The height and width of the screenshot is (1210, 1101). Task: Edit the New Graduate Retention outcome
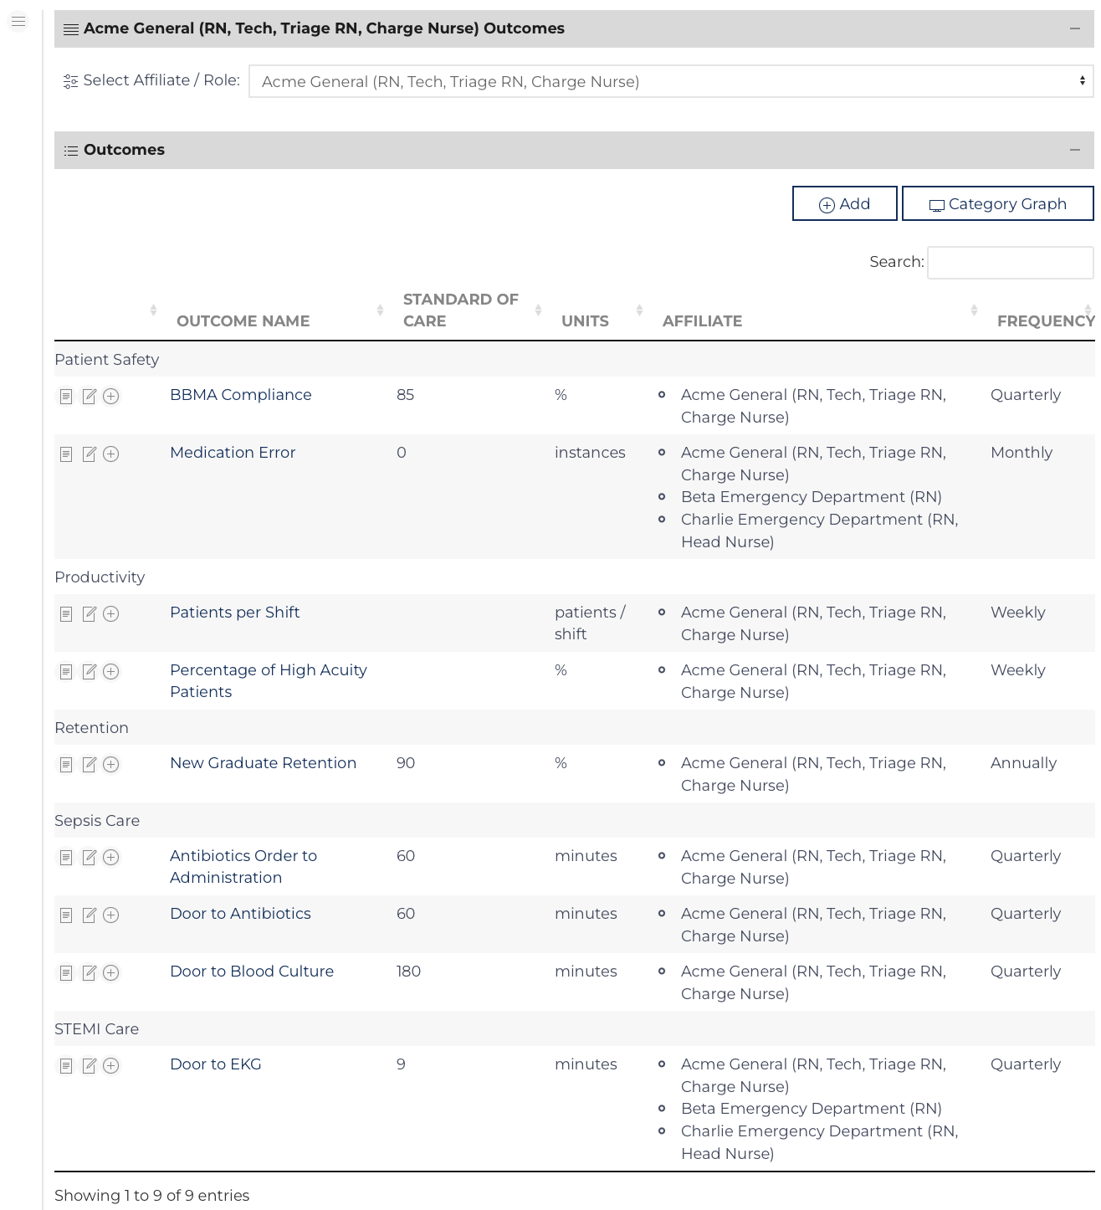(x=90, y=764)
